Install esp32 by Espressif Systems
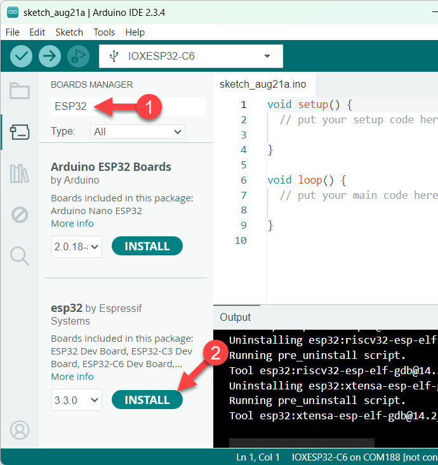 pos(147,400)
